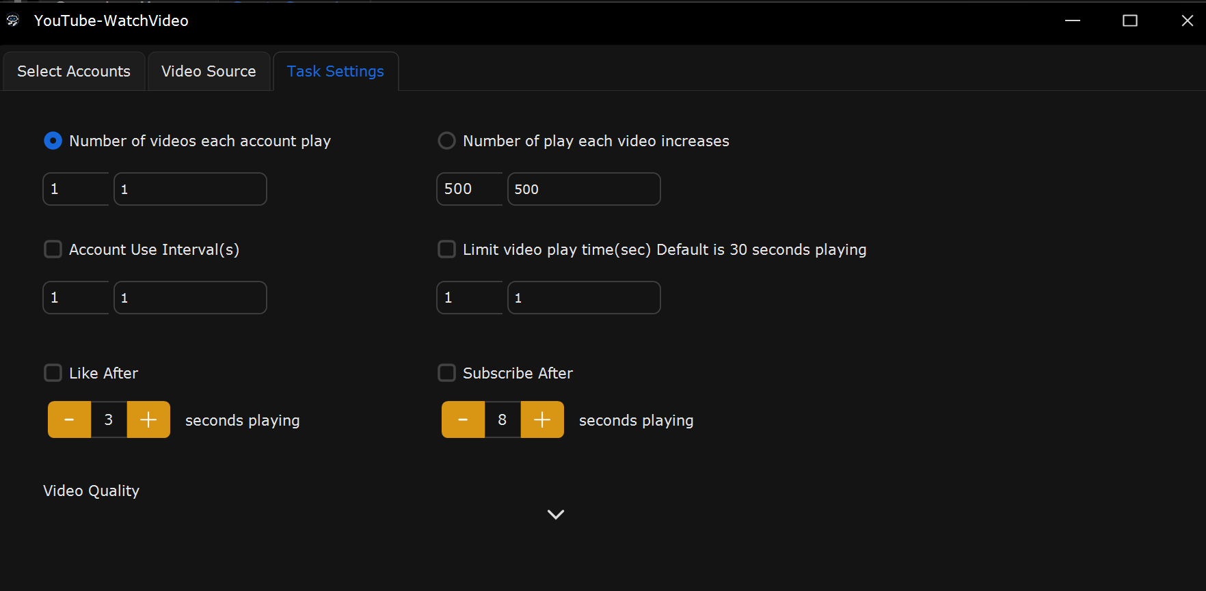The image size is (1206, 591).
Task: Open the Select Accounts tab
Action: click(x=74, y=71)
